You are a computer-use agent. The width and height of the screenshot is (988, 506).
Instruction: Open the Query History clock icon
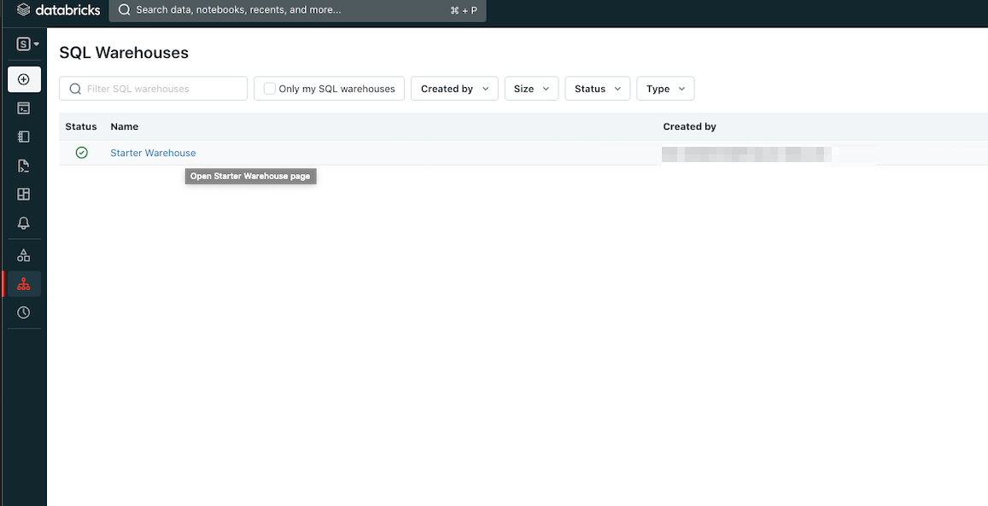click(x=24, y=312)
